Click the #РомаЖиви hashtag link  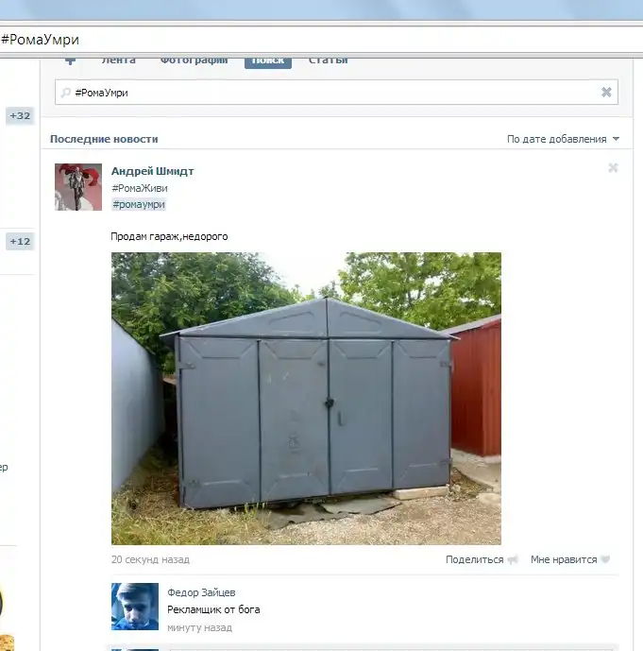(x=140, y=188)
